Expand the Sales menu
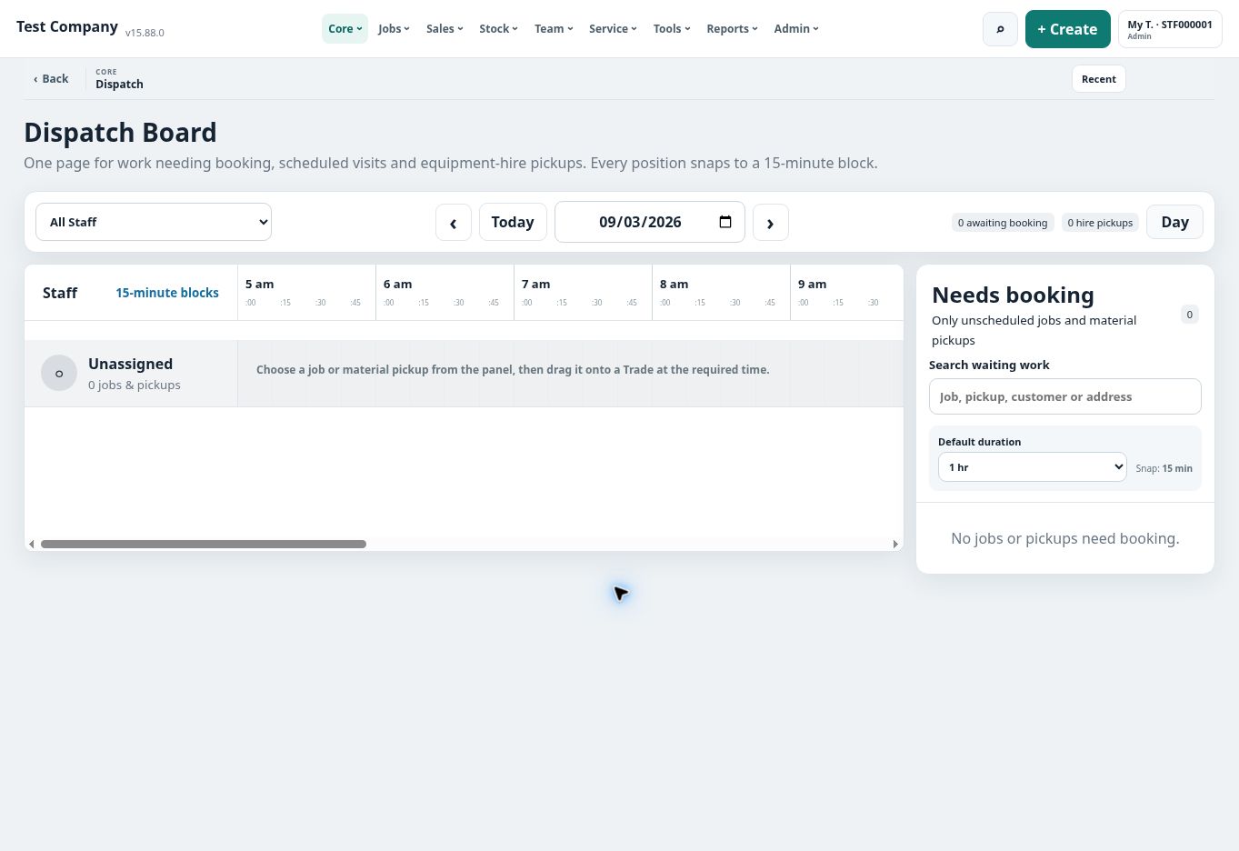1239x851 pixels. click(445, 29)
